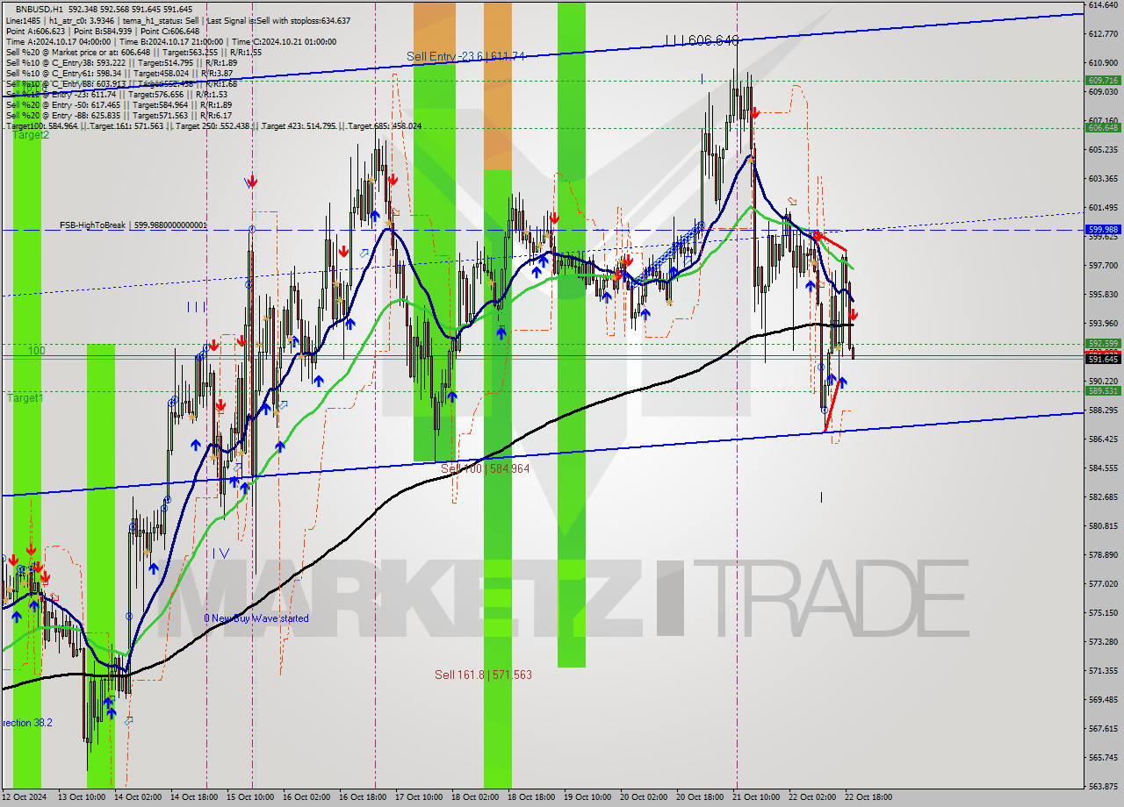Click the green 606.648 price tag
Screen dimensions: 1124x807
[x=1103, y=127]
